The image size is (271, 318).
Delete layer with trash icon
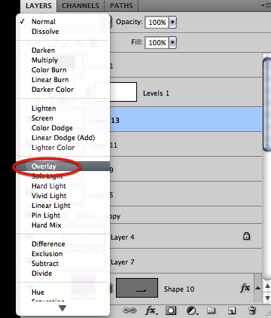click(251, 310)
